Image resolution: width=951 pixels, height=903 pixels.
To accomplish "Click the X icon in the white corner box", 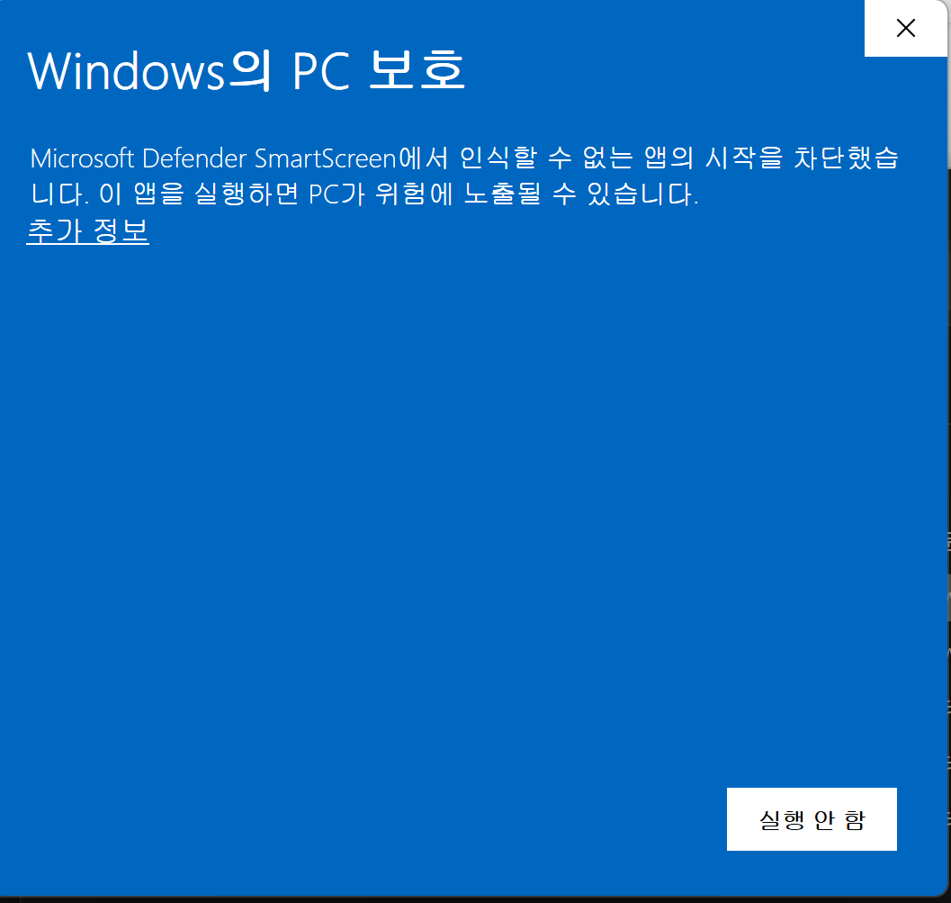I will (x=905, y=28).
